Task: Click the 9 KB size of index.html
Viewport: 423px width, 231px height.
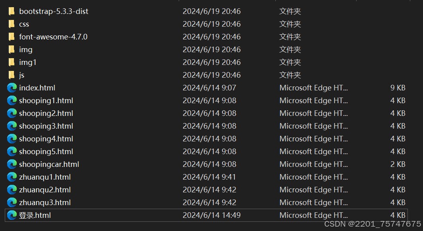Action: (398, 88)
